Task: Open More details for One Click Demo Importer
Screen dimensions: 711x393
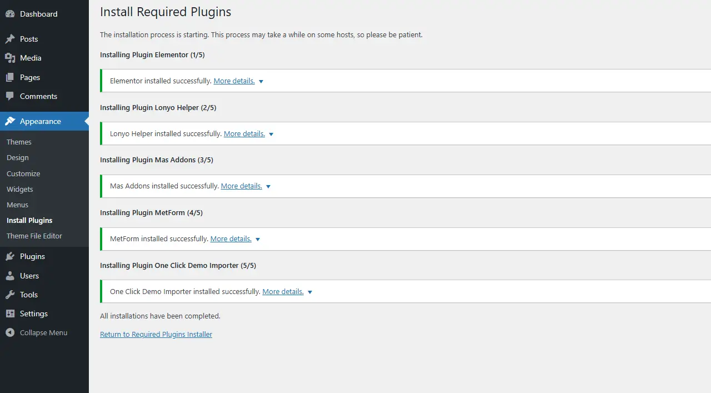Action: [283, 291]
